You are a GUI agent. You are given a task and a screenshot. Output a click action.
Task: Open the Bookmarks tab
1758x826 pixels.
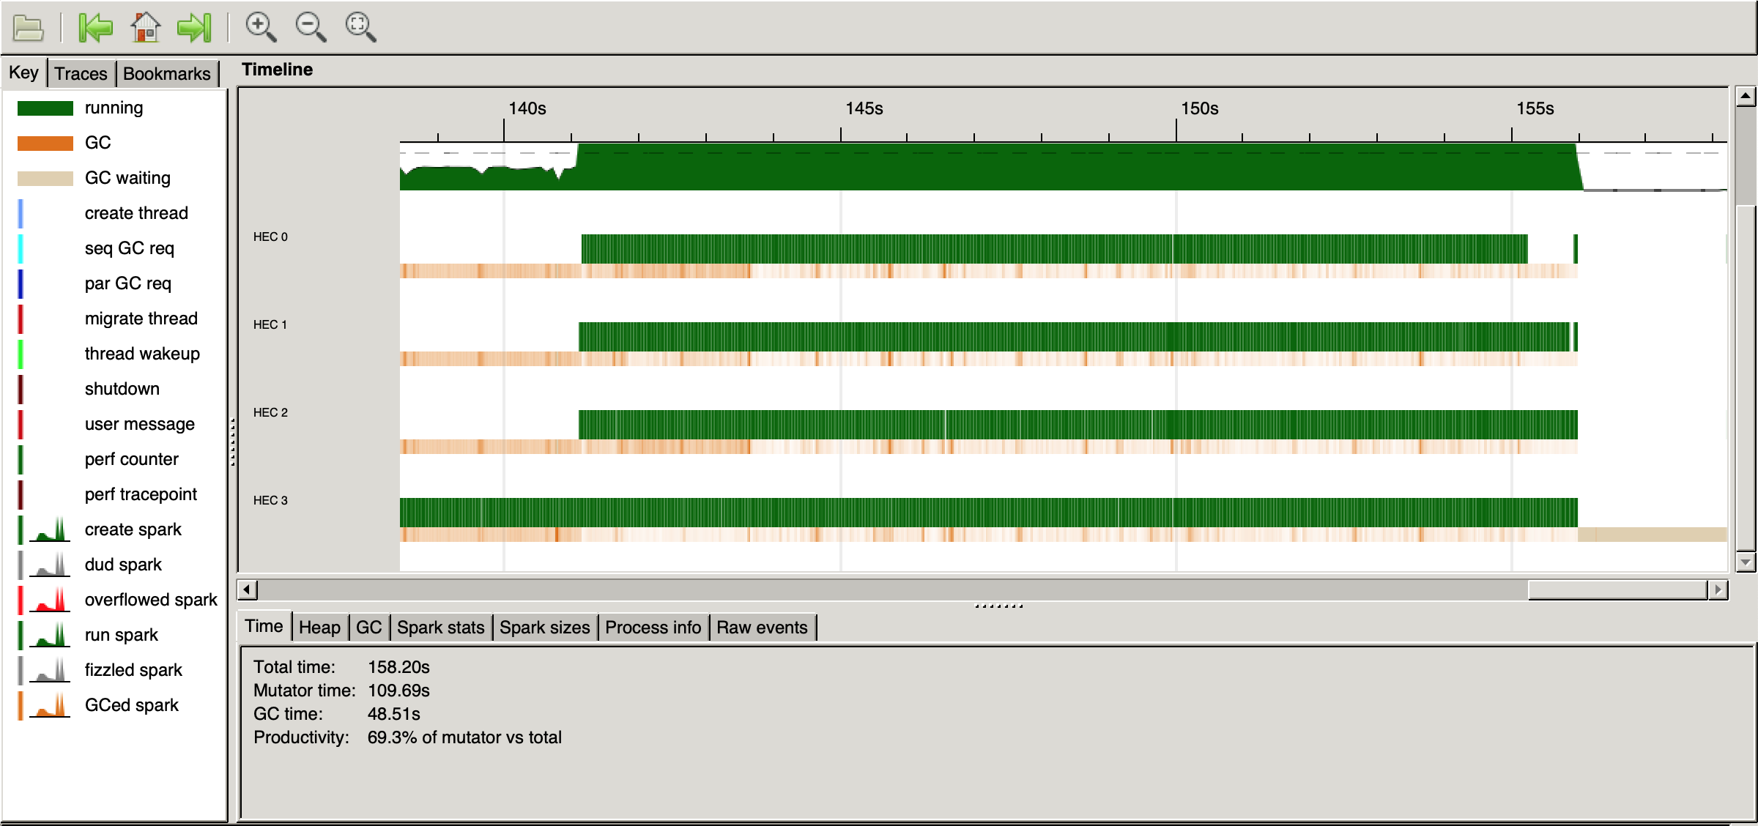point(166,74)
